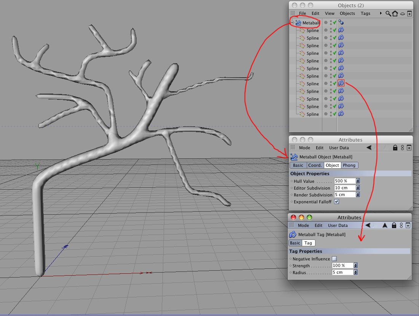
Task: Click the two-circle icon in Metaball Object Attributes
Action: coord(402,148)
